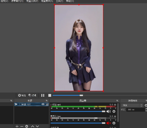Open mp4 audio track settings gear
This screenshot has height=128, width=147.
click(x=114, y=111)
